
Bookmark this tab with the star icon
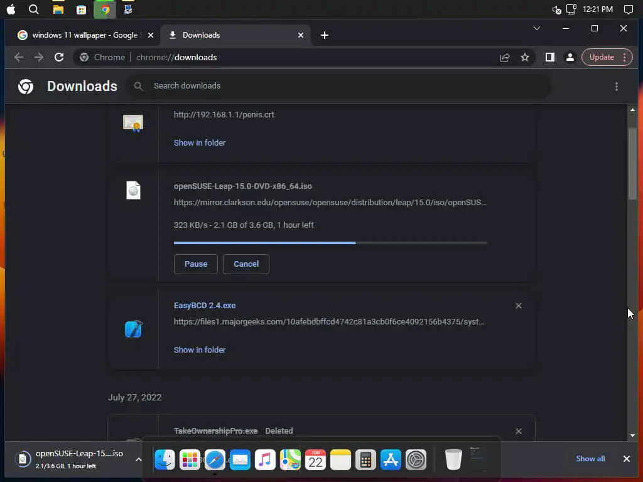click(525, 57)
